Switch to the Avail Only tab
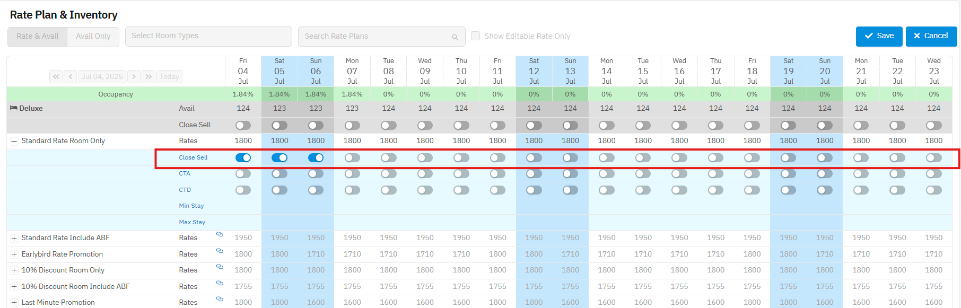The height and width of the screenshot is (308, 961). pyautogui.click(x=93, y=37)
